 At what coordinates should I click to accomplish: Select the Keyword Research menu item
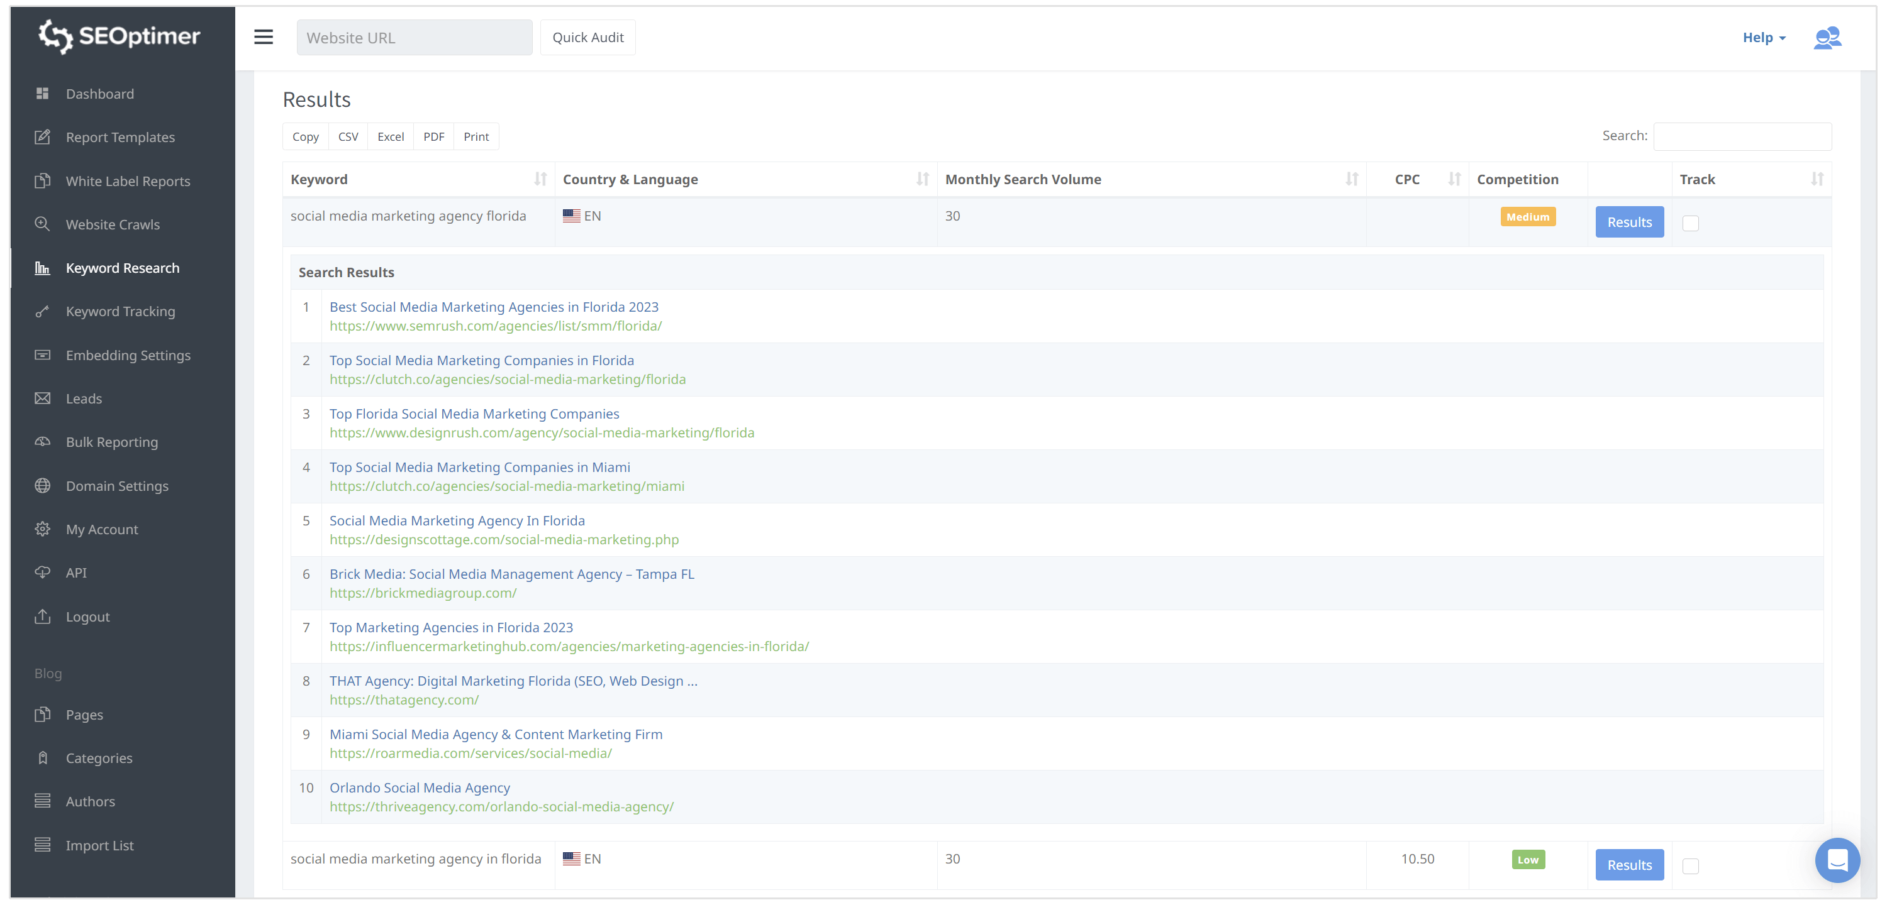click(123, 267)
